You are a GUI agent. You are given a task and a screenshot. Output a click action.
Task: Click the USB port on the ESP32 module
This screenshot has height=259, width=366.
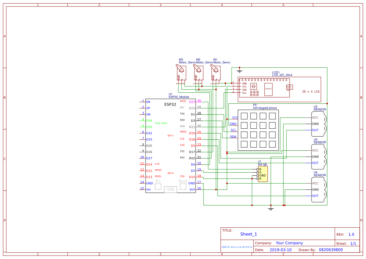[170, 189]
